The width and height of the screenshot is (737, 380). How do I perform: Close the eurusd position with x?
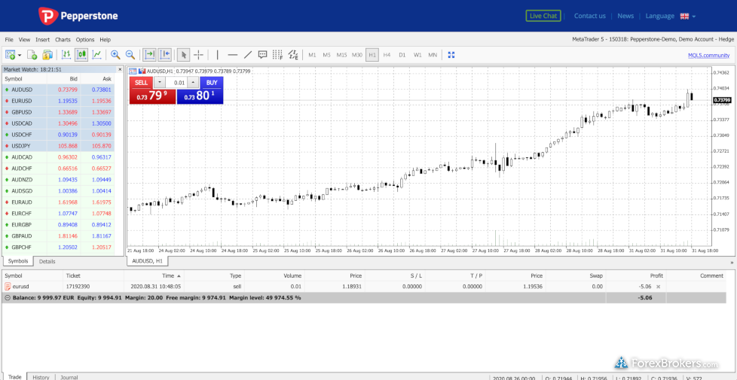tap(658, 287)
